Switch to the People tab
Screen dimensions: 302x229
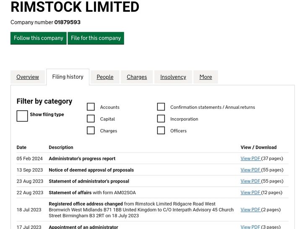pos(105,77)
